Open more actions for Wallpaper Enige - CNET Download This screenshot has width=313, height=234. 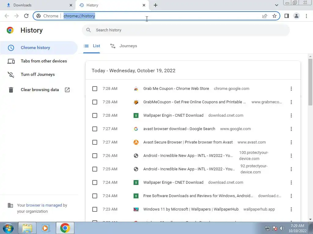[291, 183]
